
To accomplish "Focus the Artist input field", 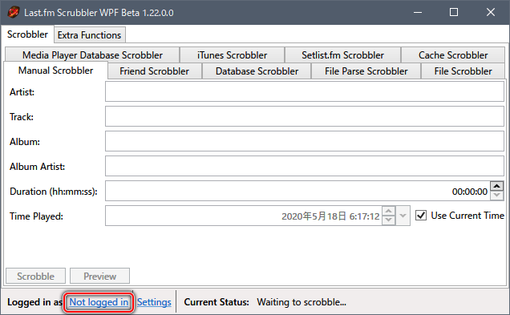I will pos(305,91).
